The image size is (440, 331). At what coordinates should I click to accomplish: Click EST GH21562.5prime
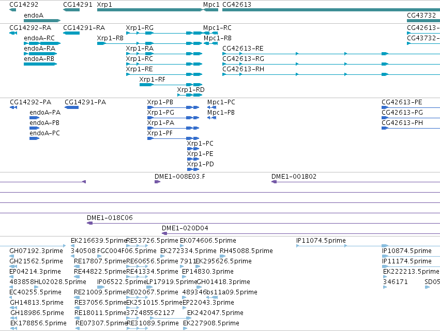point(36,261)
